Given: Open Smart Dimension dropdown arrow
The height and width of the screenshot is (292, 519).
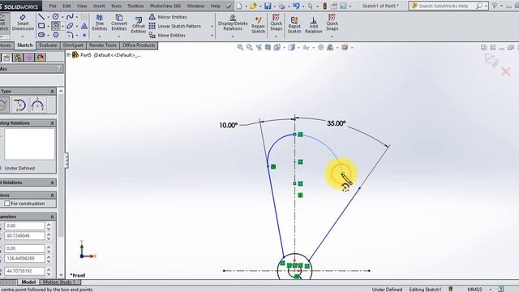Looking at the screenshot, I should click(x=23, y=36).
